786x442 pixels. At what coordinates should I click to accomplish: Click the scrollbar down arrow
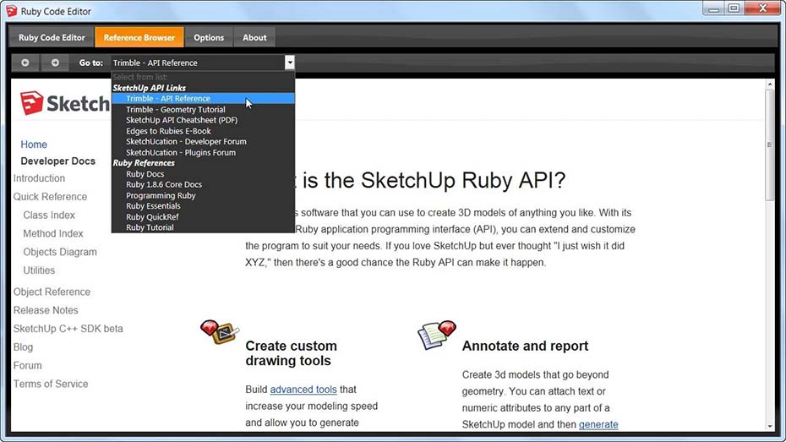769,426
